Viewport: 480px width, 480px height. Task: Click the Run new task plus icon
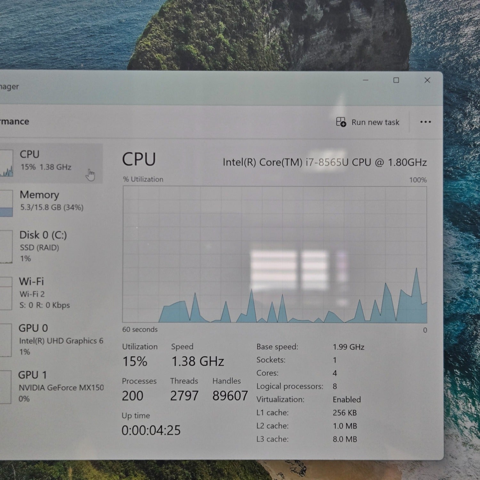pos(341,122)
